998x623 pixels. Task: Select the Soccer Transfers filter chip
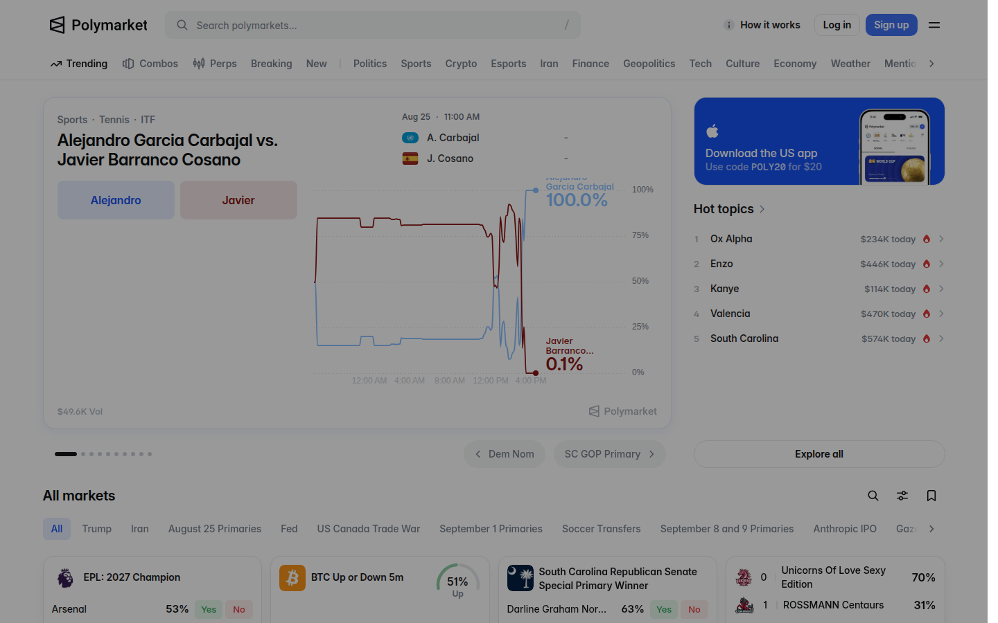click(x=602, y=529)
